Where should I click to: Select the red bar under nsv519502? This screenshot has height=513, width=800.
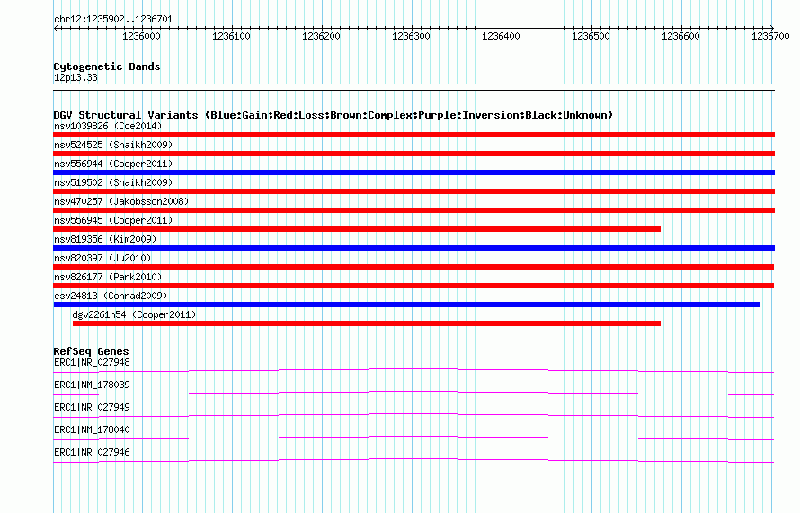[413, 191]
